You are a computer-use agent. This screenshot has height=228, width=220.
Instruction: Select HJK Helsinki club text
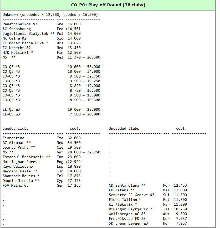click(x=16, y=52)
